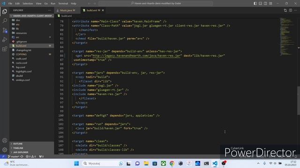Screen dimensions: 300x168
Task: Open the legacy.havenandhearth.com haven-res.jar link
Action: pyautogui.click(x=136, y=56)
